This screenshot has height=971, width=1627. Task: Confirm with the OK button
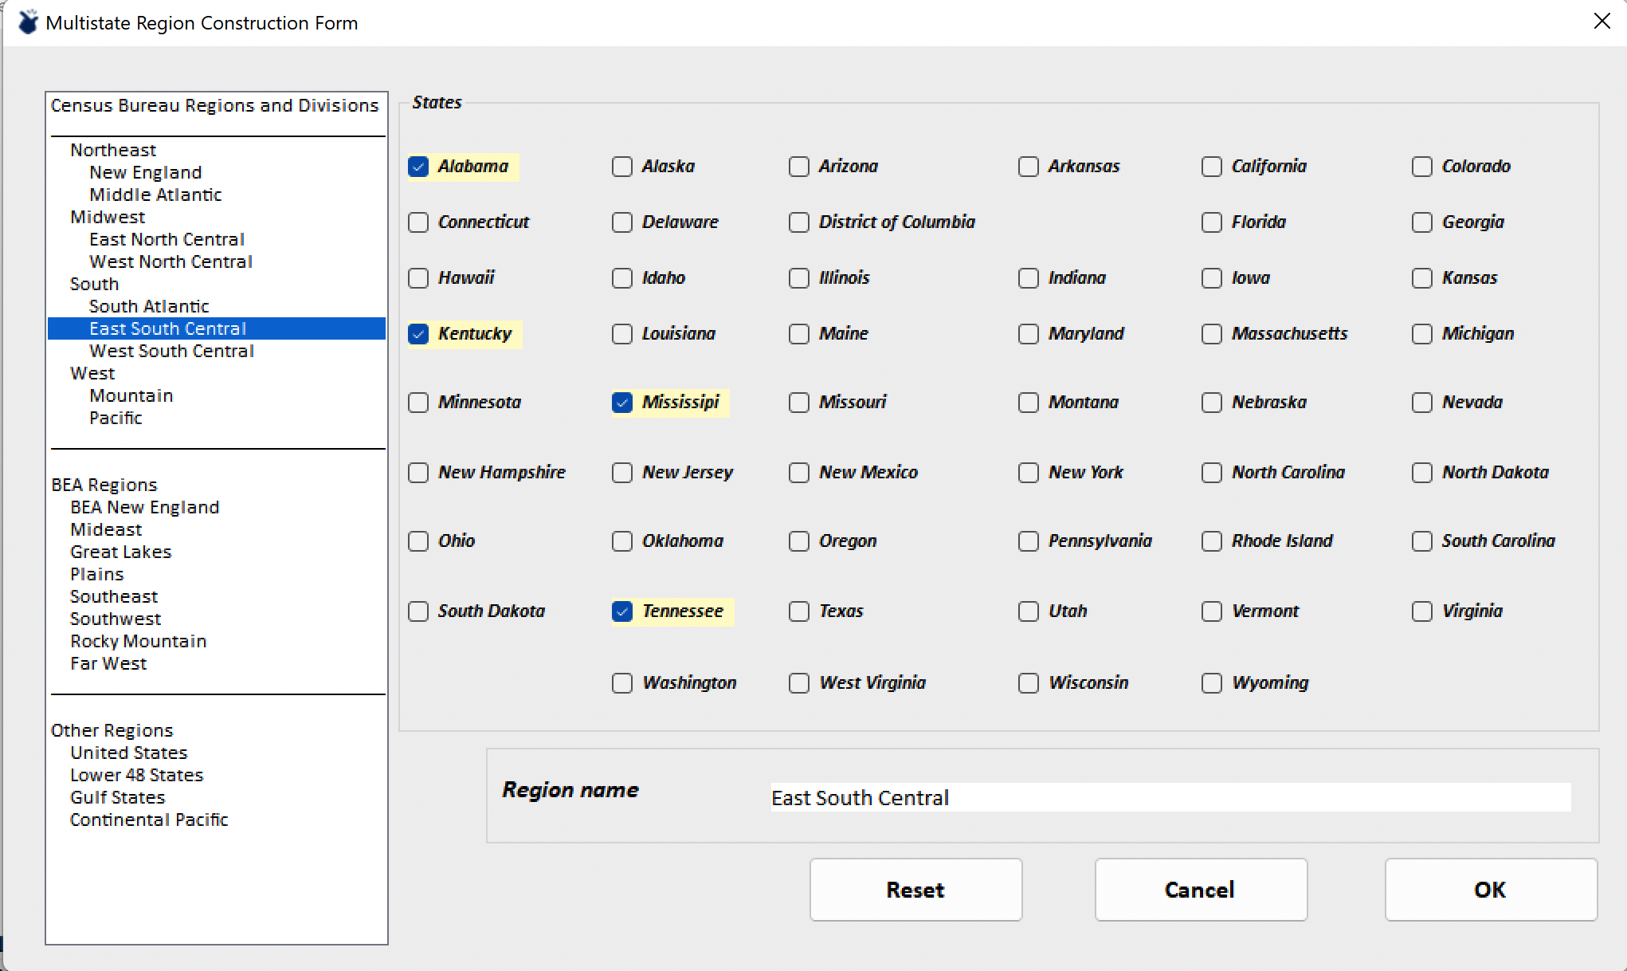point(1491,890)
